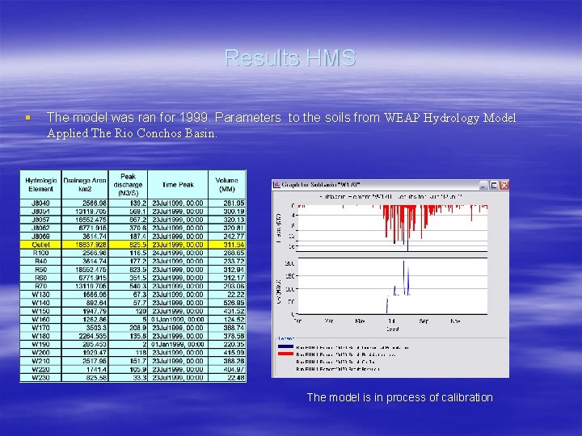Select the 'J8049' element cell
The image size is (582, 436).
[x=41, y=203]
